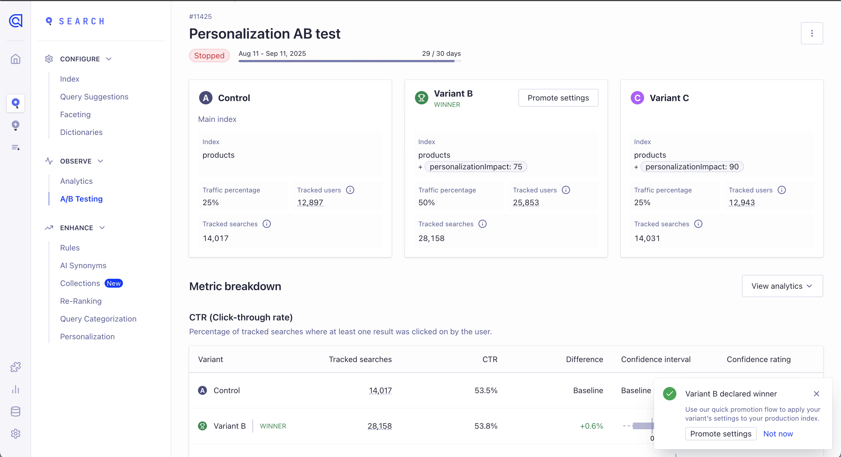Screen dimensions: 841x457
Task: Open the Home icon in the sidebar
Action: (15, 59)
